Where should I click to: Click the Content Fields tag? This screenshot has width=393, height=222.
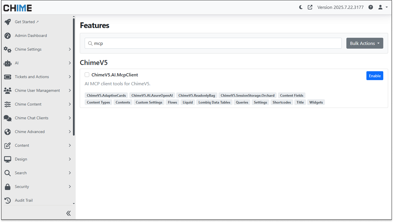tap(292, 96)
